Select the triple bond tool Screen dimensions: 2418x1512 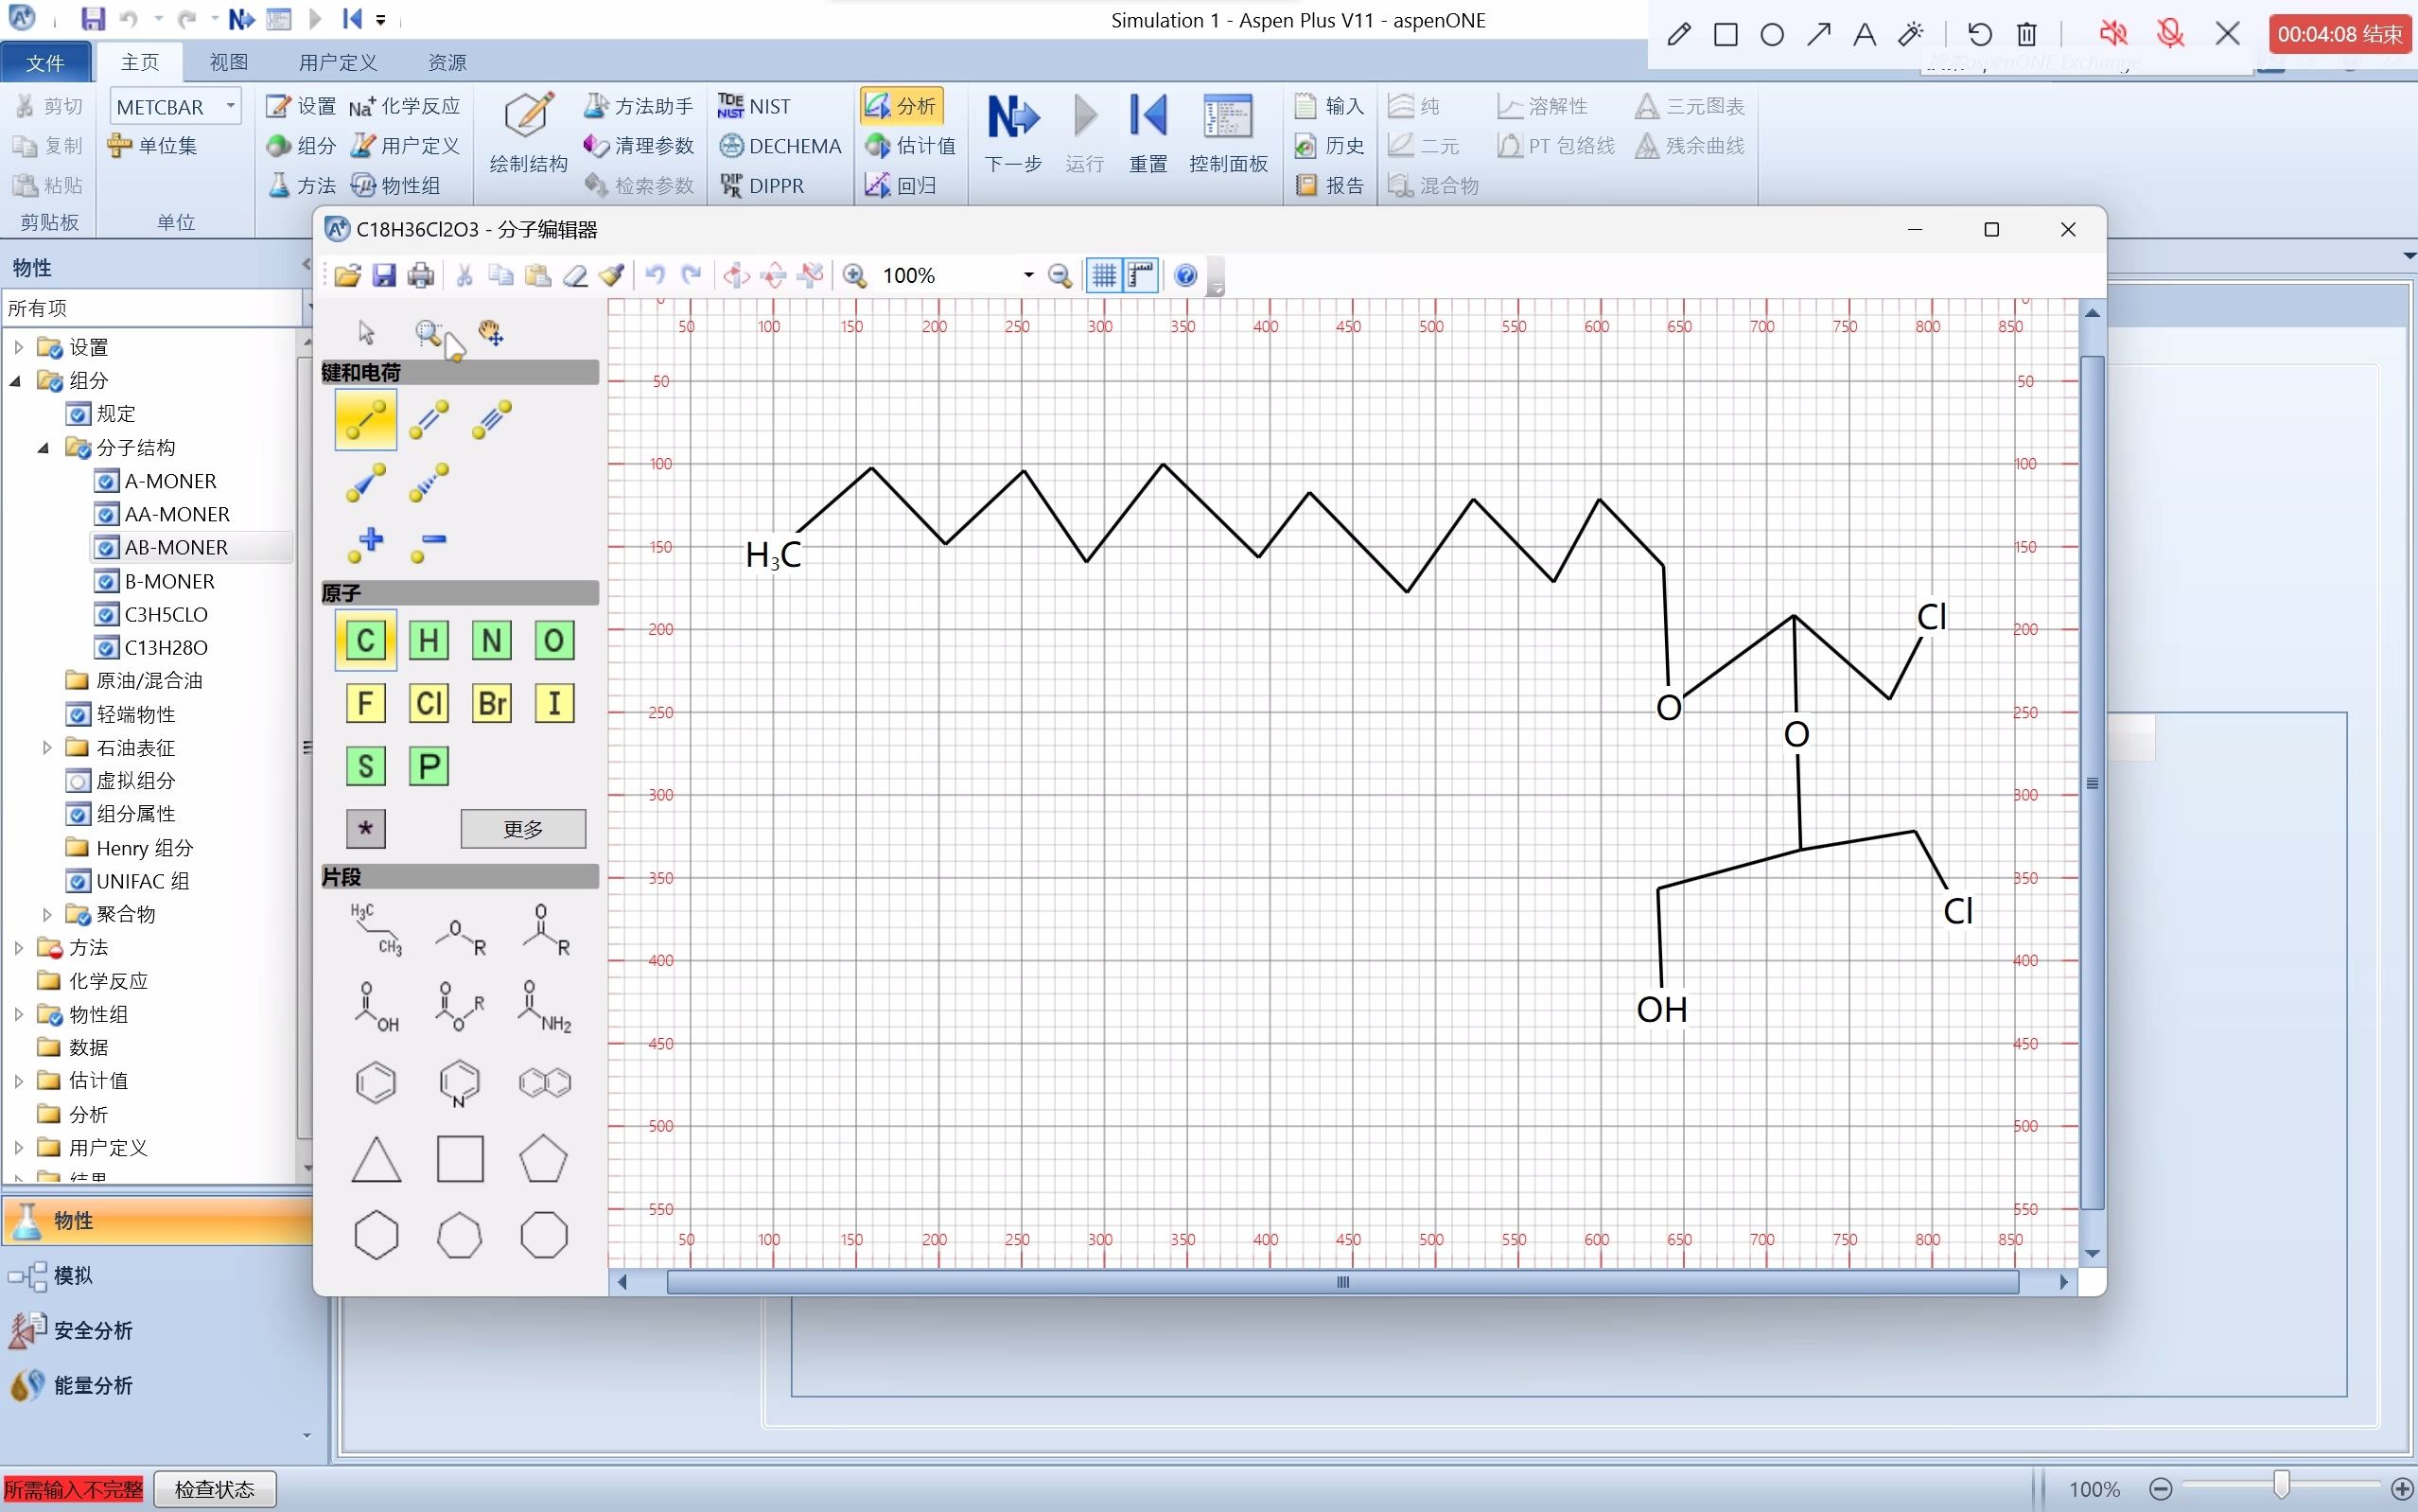(492, 419)
